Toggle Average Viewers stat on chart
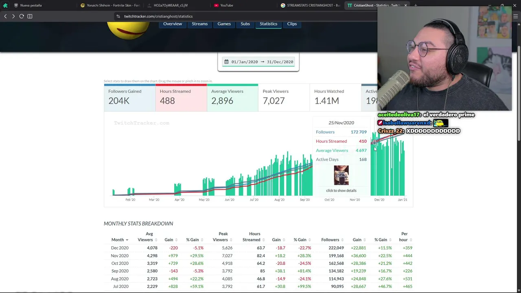This screenshot has height=293, width=521. coord(232,97)
